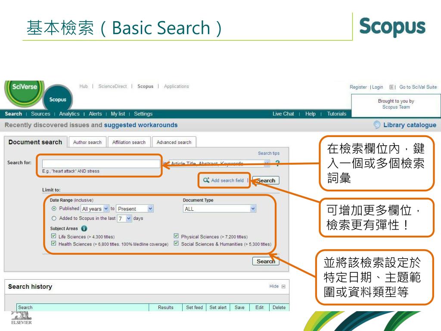The image size is (441, 331).
Task: Open the suggested workarounds link
Action: tap(141, 125)
